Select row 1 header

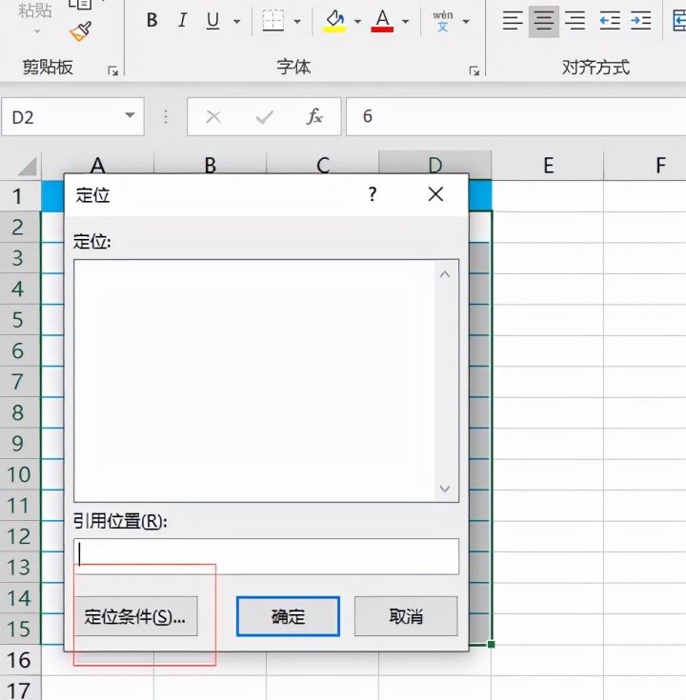tap(20, 196)
